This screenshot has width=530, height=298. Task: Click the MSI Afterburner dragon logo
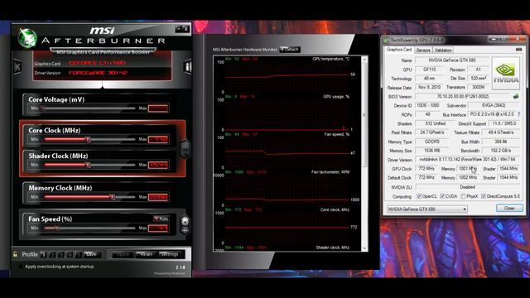27,38
